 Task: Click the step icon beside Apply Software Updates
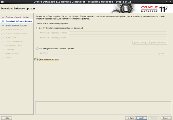[x=3, y=26]
